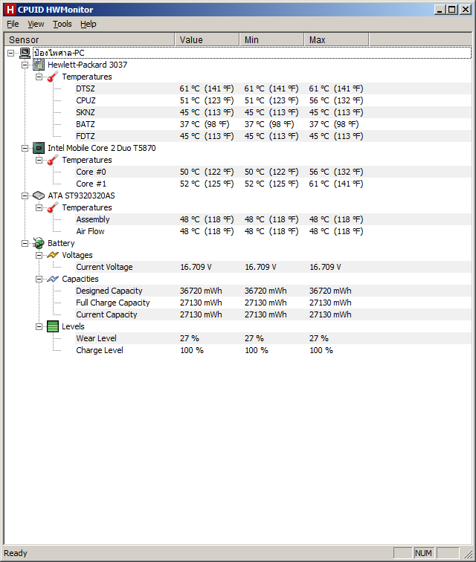Close the HWMonitor window
The image size is (476, 562).
(466, 10)
